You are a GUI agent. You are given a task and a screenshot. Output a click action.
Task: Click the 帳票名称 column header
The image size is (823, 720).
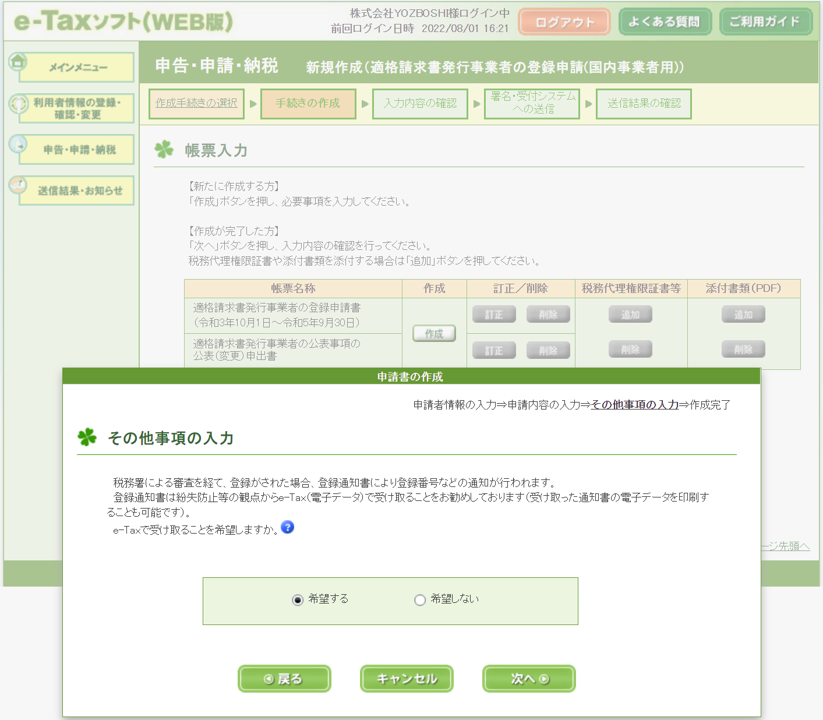(x=293, y=288)
